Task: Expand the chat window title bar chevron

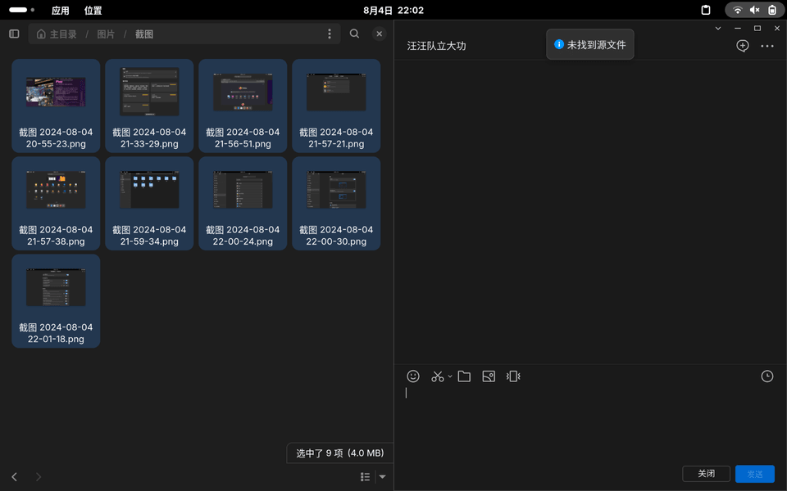Action: (718, 29)
